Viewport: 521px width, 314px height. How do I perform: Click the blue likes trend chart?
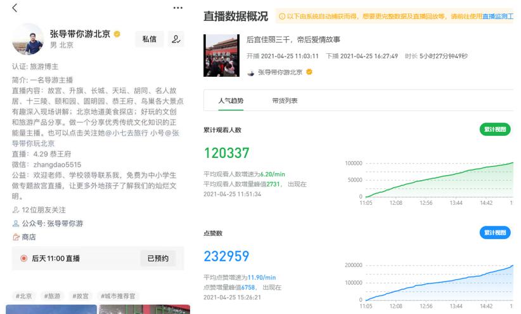(x=439, y=283)
